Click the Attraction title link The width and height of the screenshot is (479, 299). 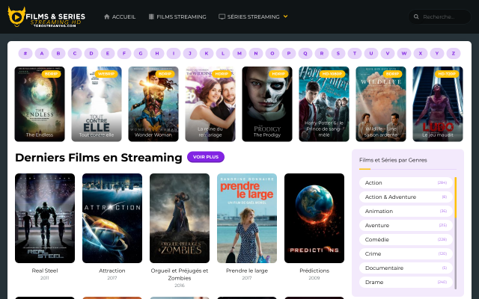pos(112,271)
